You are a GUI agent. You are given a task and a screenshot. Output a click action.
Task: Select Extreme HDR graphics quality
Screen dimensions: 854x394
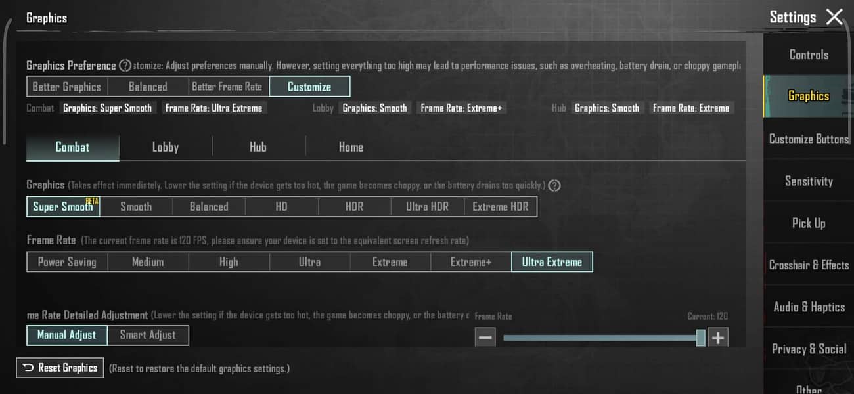click(x=500, y=207)
